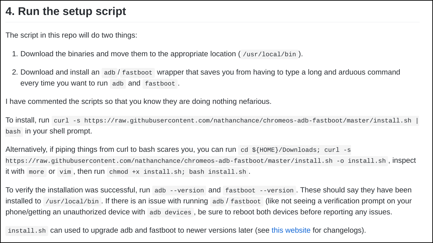Click the 'adb devices' code snippet

click(x=171, y=212)
